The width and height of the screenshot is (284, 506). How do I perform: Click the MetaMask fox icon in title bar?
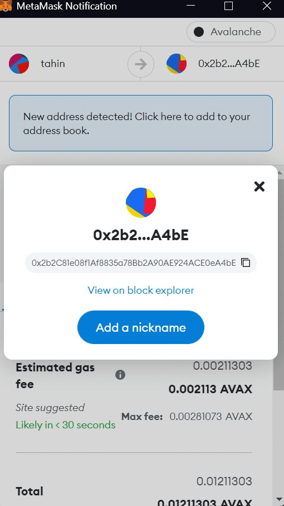pos(6,6)
